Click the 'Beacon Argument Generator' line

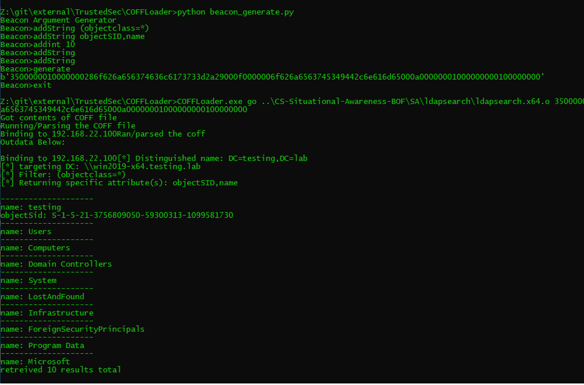click(x=58, y=20)
